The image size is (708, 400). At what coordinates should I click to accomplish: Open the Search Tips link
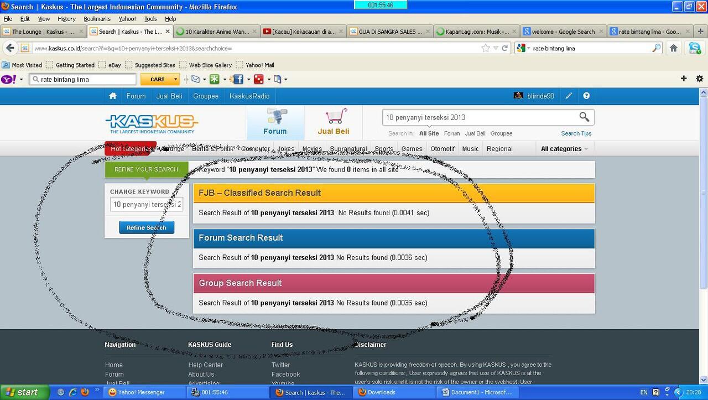tap(576, 133)
